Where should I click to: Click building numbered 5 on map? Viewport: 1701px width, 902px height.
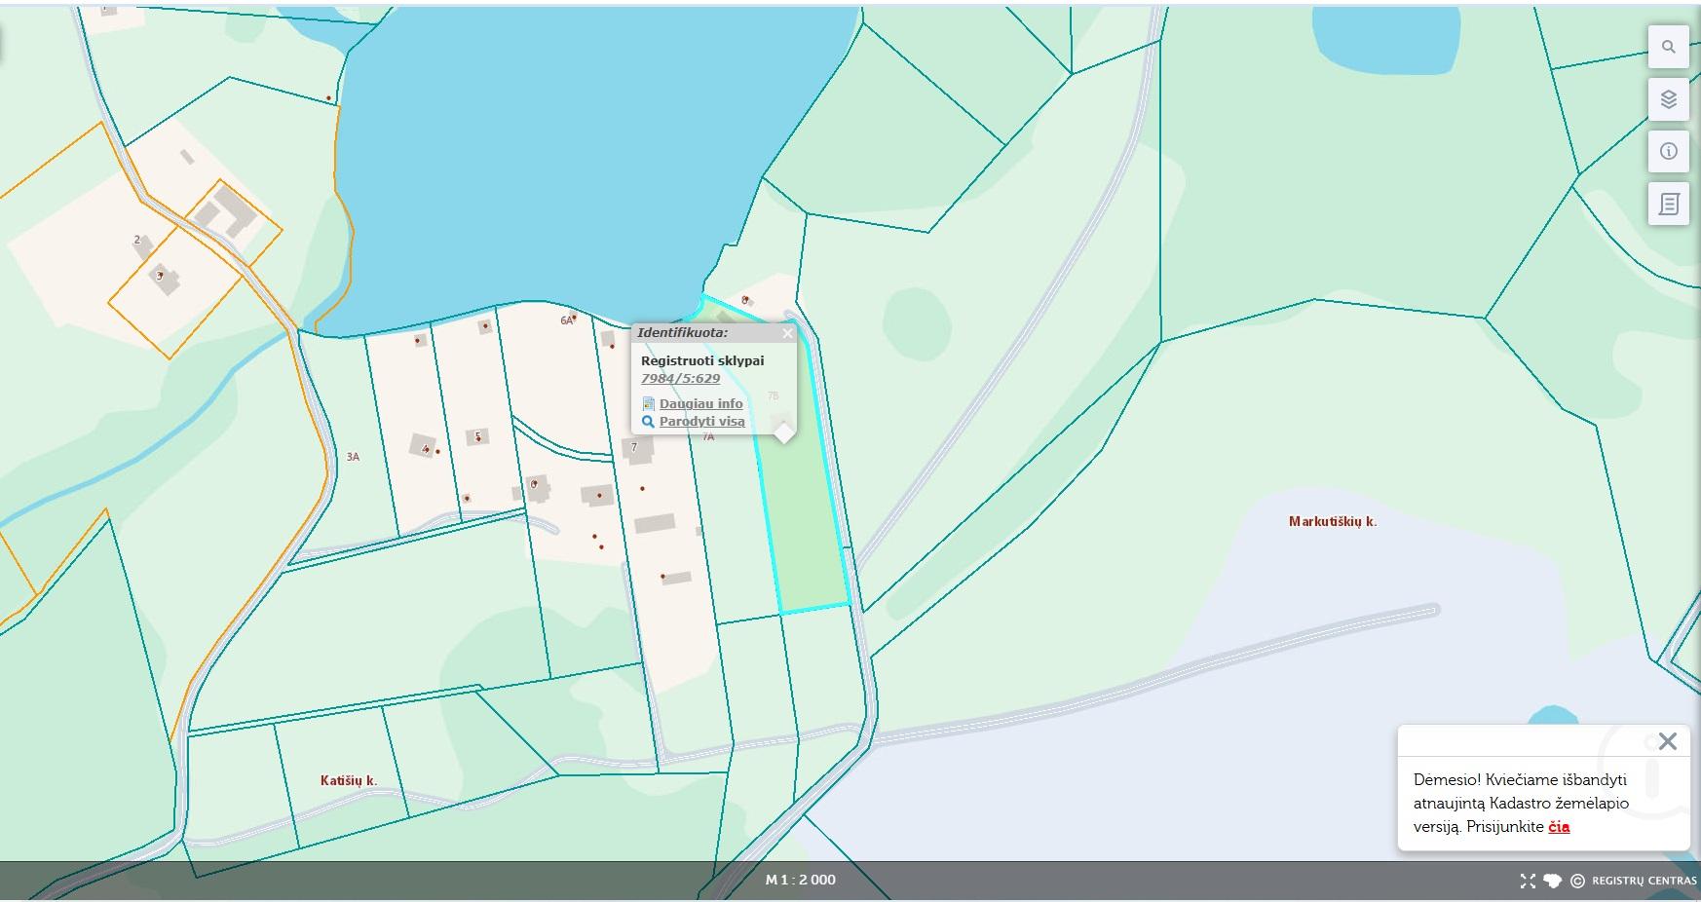coord(477,436)
